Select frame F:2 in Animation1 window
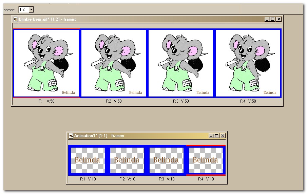307x194 pixels. tap(127, 160)
